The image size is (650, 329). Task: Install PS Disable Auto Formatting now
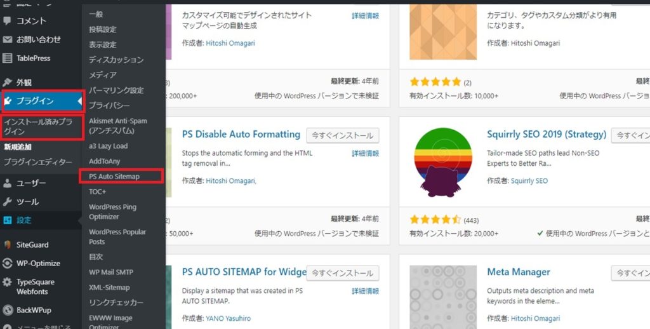[x=343, y=135]
